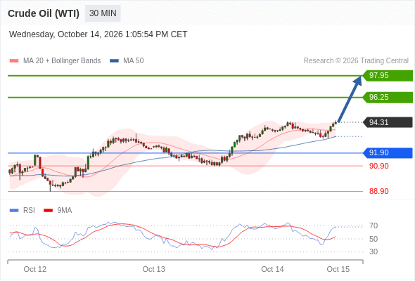Viewport: 415px width, 281px height.
Task: Click the Oct 14 date axis label
Action: [x=272, y=269]
